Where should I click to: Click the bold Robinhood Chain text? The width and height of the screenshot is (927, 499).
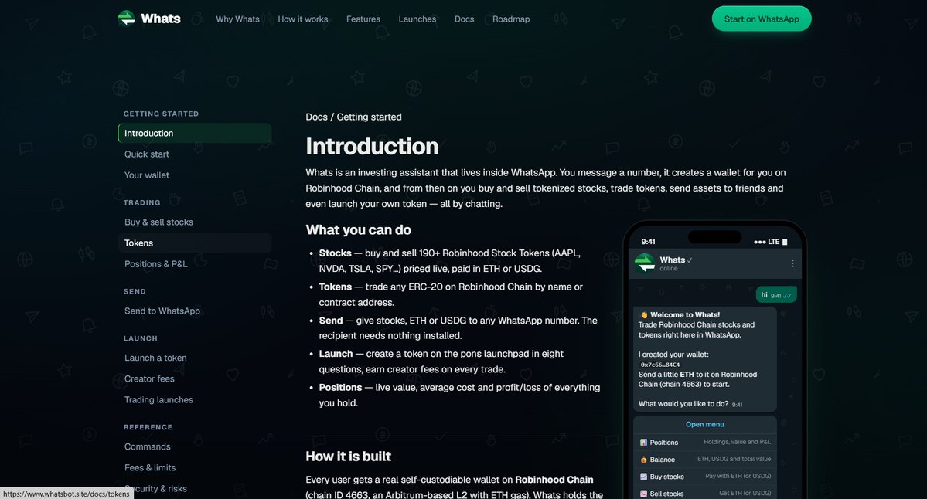tap(554, 480)
